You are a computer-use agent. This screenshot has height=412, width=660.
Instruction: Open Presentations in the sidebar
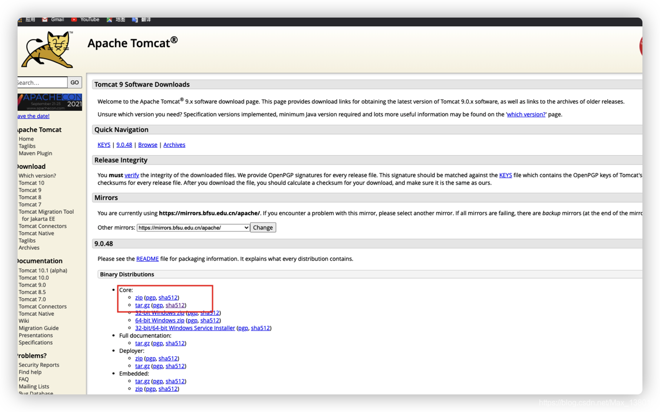click(36, 335)
